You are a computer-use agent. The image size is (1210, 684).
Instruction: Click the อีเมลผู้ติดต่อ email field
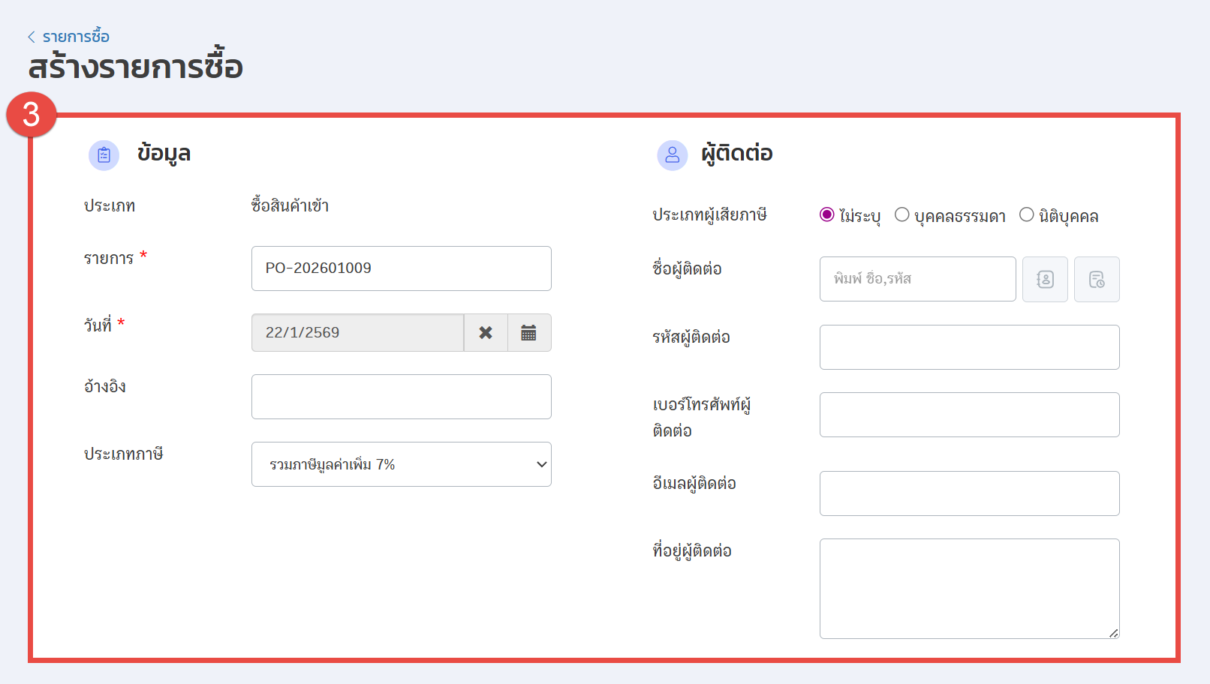[x=969, y=493]
